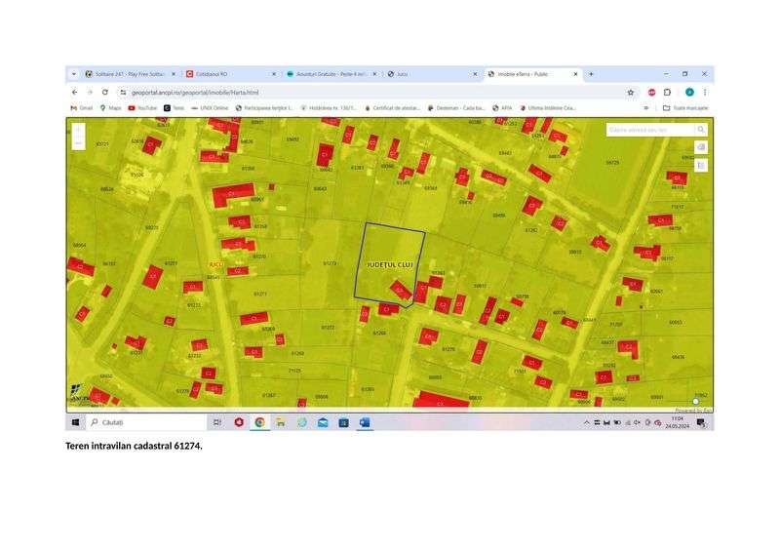This screenshot has width=780, height=552.
Task: Open the notification center icon
Action: (701, 422)
